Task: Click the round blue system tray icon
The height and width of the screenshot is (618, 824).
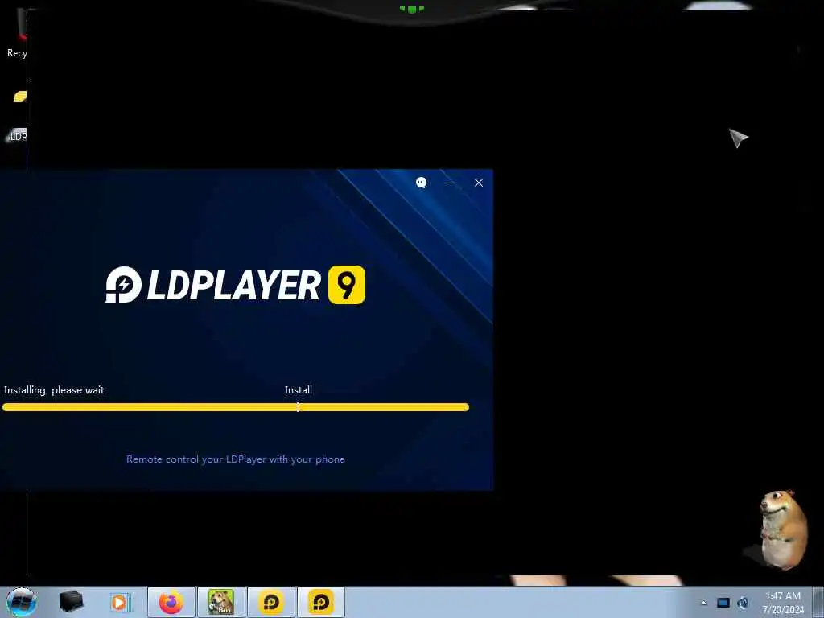Action: pyautogui.click(x=743, y=603)
